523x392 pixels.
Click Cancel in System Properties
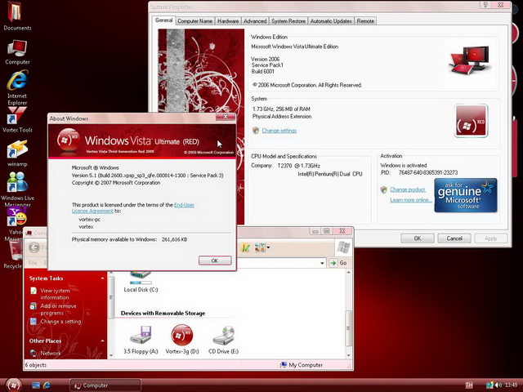coord(454,238)
